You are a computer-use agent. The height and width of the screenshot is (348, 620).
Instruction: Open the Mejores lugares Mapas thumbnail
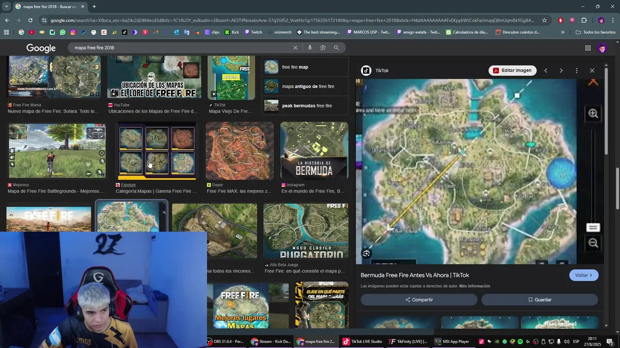click(248, 306)
